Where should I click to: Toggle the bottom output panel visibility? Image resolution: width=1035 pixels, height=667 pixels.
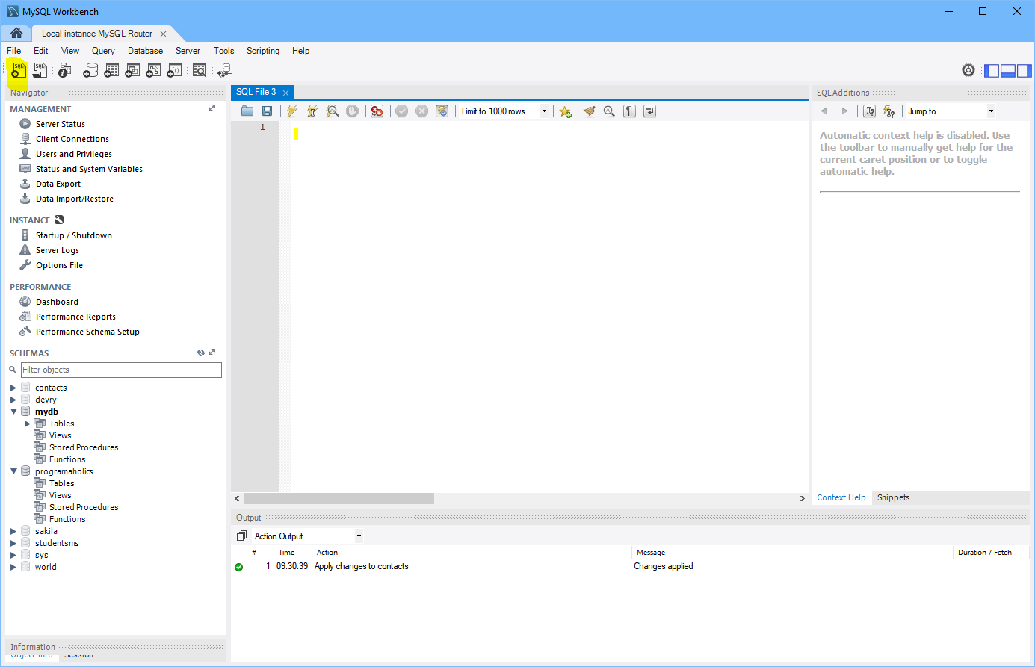pos(1007,71)
